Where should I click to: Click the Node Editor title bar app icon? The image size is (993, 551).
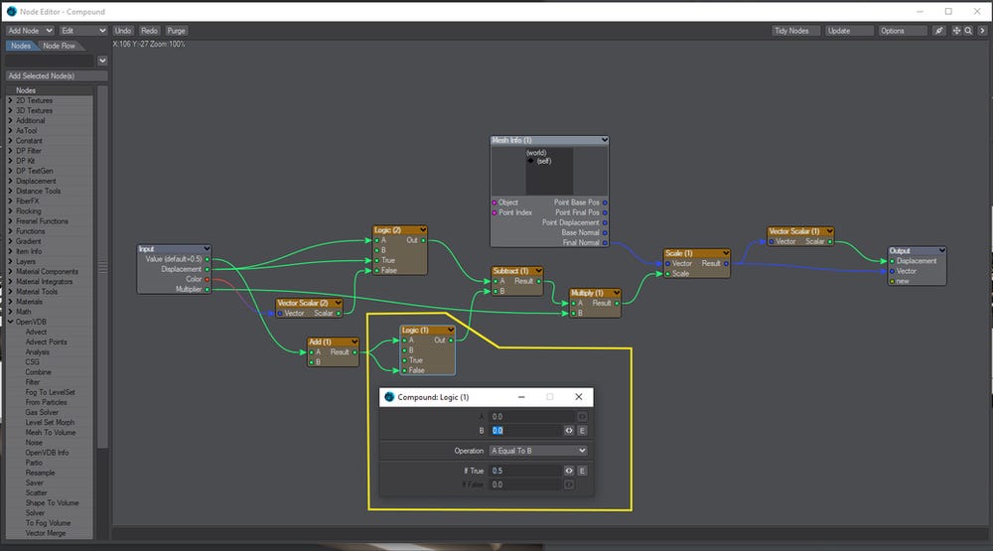(x=11, y=11)
